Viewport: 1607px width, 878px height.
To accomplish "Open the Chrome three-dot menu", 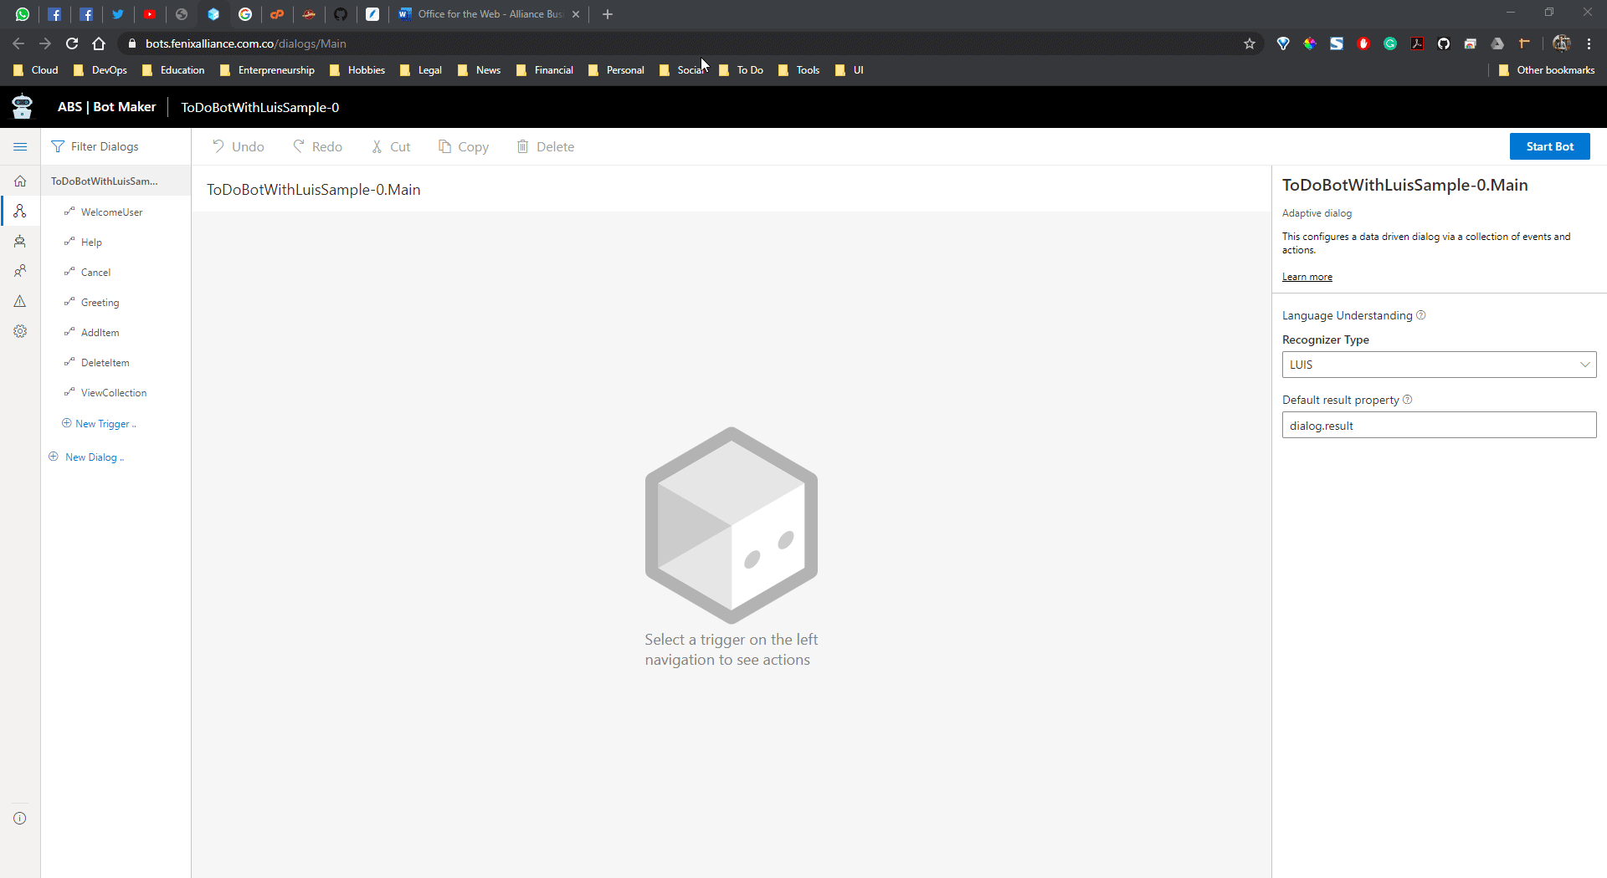I will [1589, 43].
